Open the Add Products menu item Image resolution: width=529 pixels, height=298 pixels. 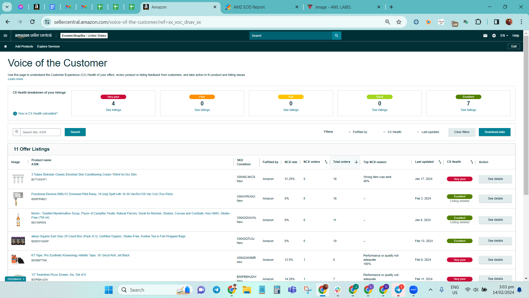[x=24, y=47]
